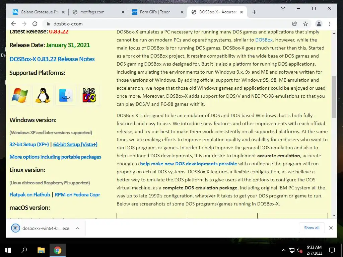Bookmark this page with the star icon
343x257 pixels.
(305, 24)
